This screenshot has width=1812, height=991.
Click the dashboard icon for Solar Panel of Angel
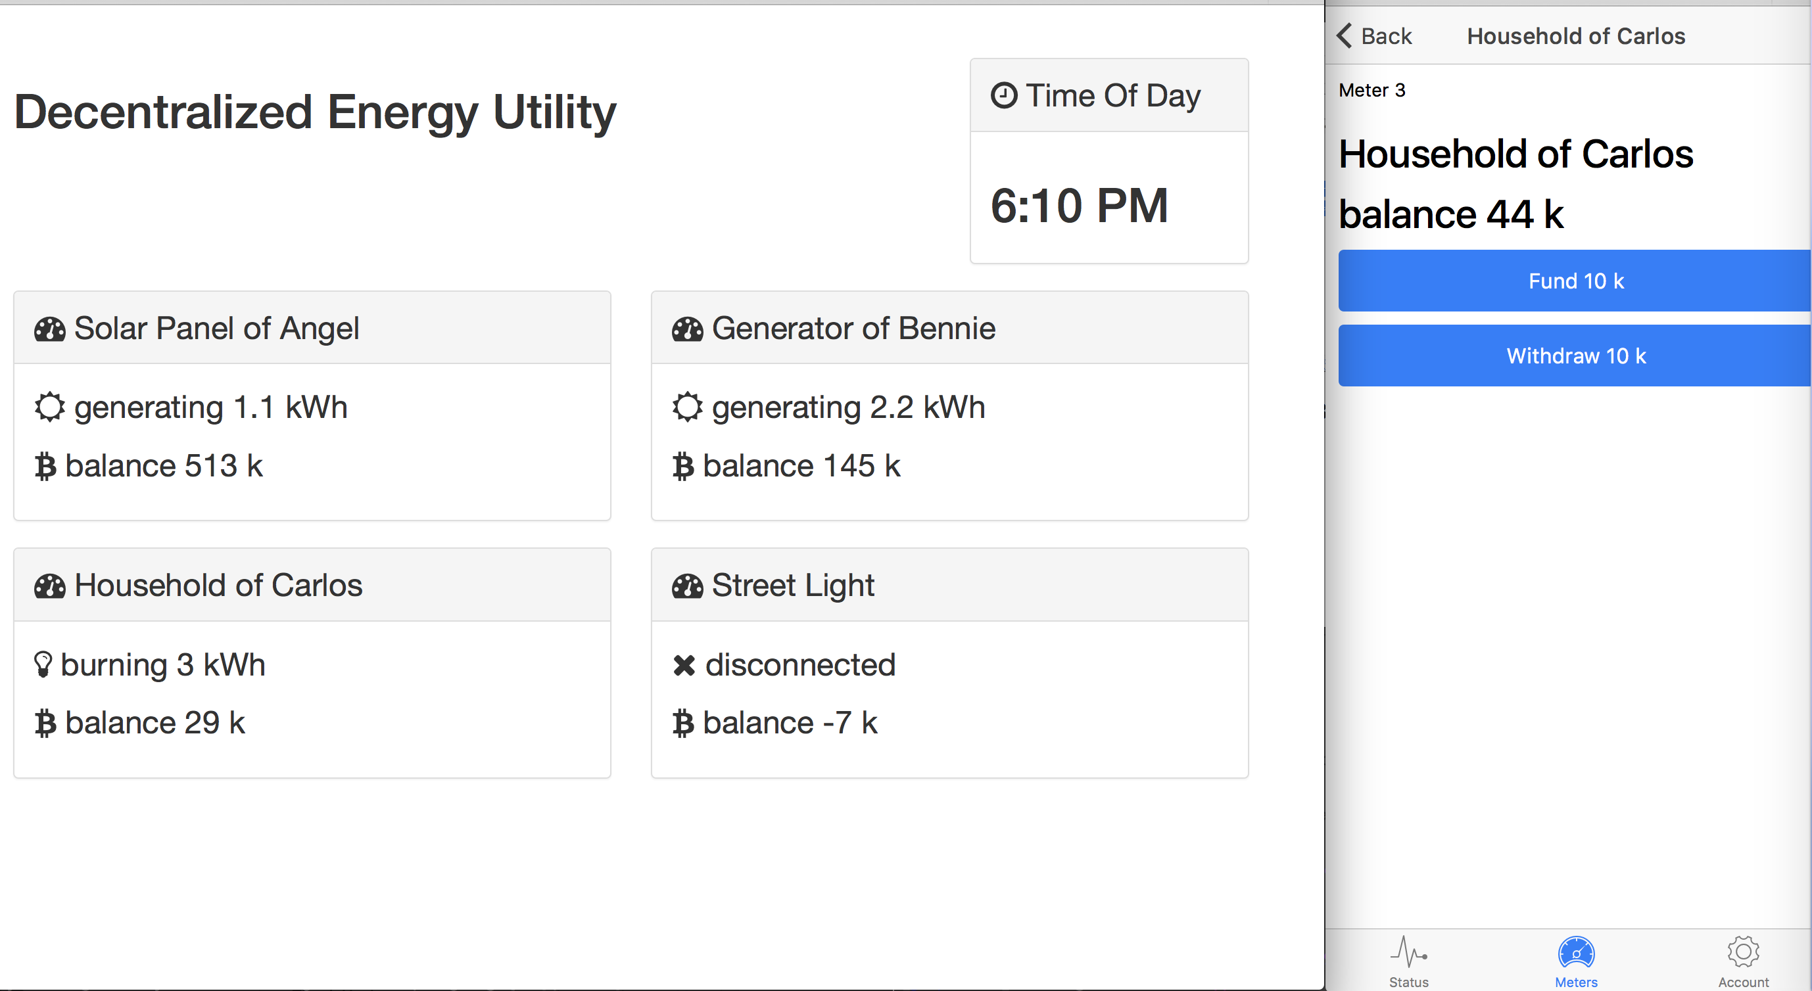pyautogui.click(x=50, y=329)
